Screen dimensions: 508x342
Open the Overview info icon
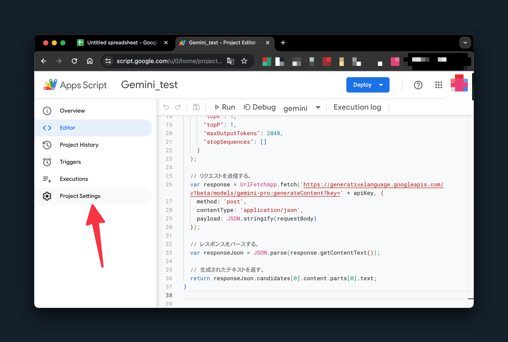pyautogui.click(x=47, y=111)
